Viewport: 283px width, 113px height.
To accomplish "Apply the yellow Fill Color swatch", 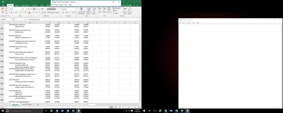I will coord(25,12).
